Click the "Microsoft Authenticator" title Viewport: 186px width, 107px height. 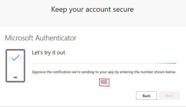(x=41, y=38)
